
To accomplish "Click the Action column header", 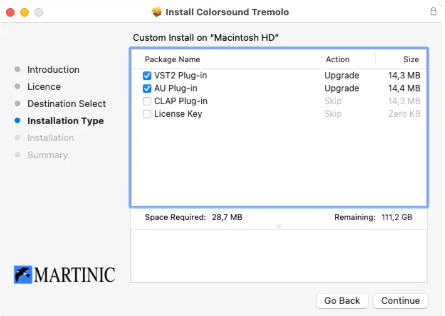I will 337,60.
